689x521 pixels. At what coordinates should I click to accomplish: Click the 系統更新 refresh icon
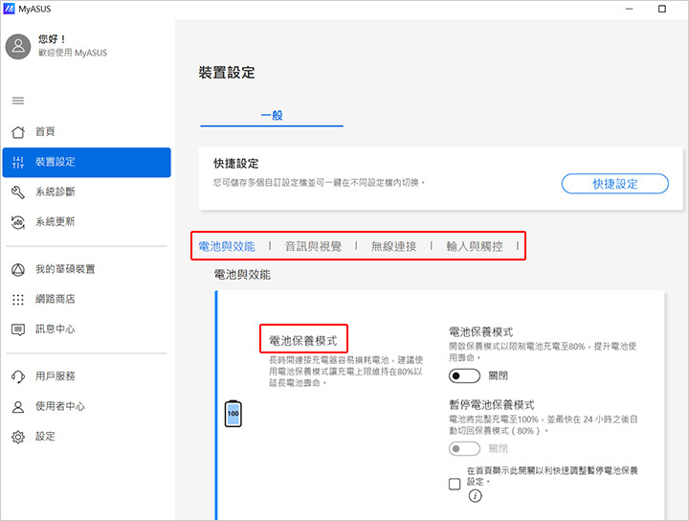point(18,222)
